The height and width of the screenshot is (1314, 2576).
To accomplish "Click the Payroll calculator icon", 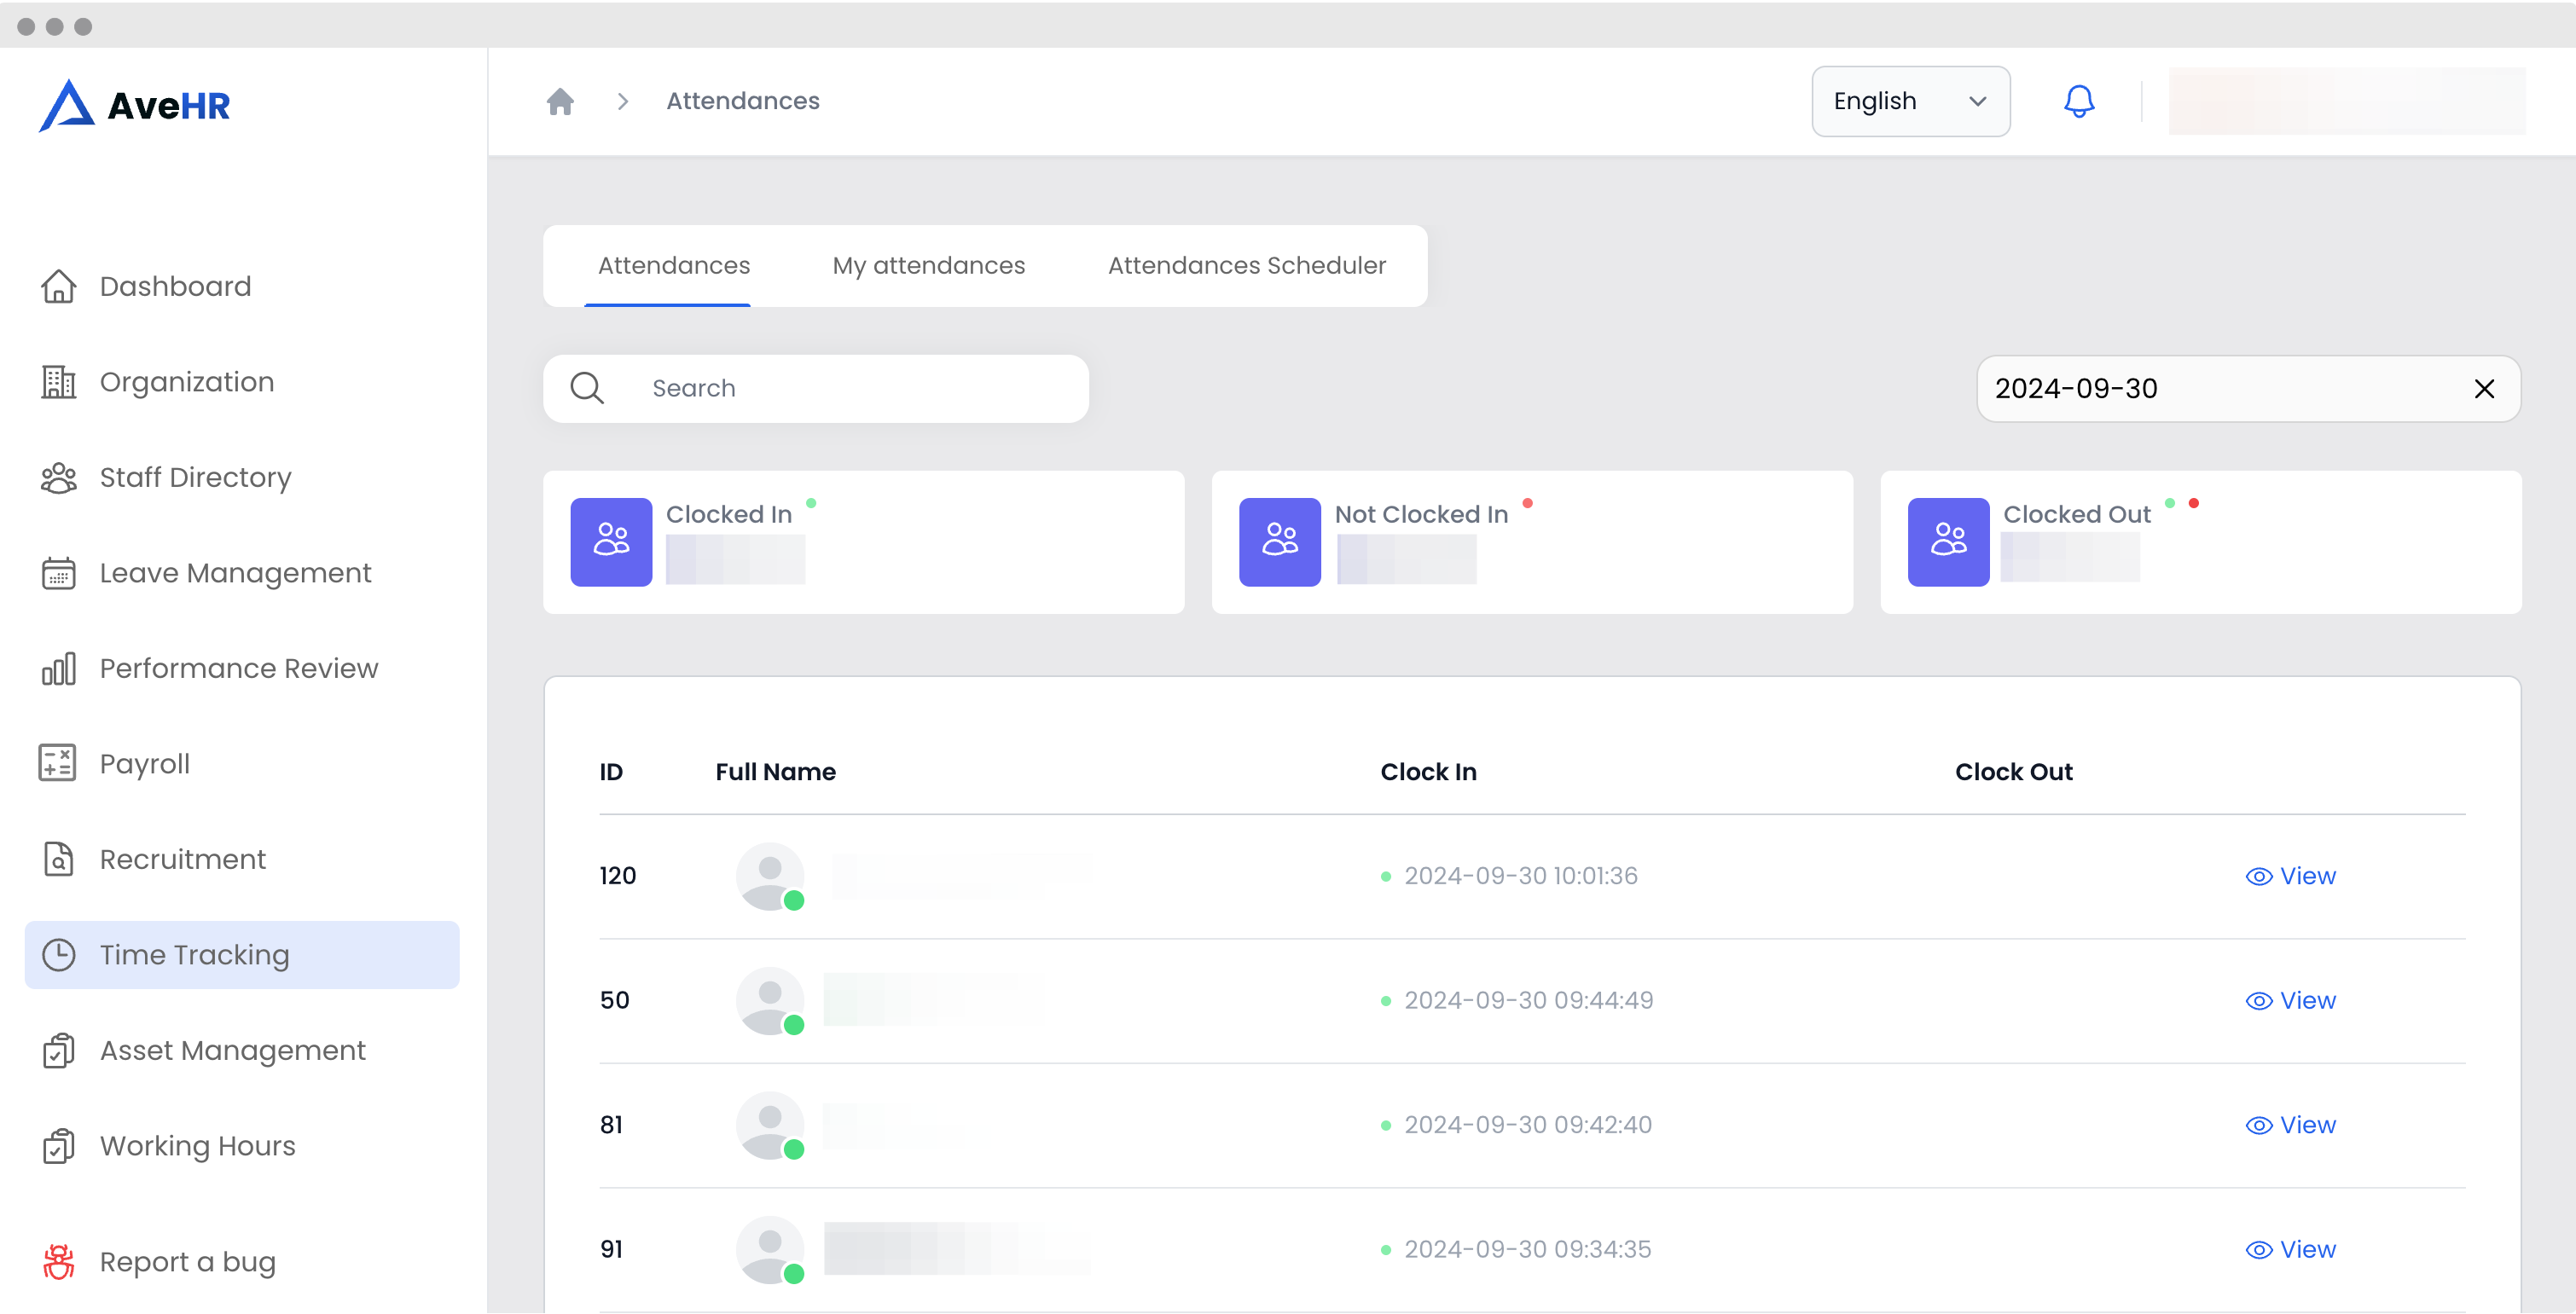I will 58,764.
